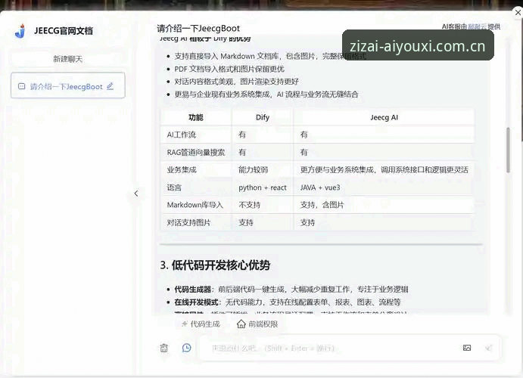
Task: Click the 3. 低代码开发核心优势 heading
Action: pos(215,265)
